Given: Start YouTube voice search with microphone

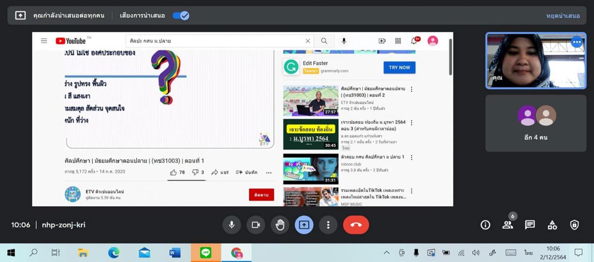Looking at the screenshot, I should 344,41.
